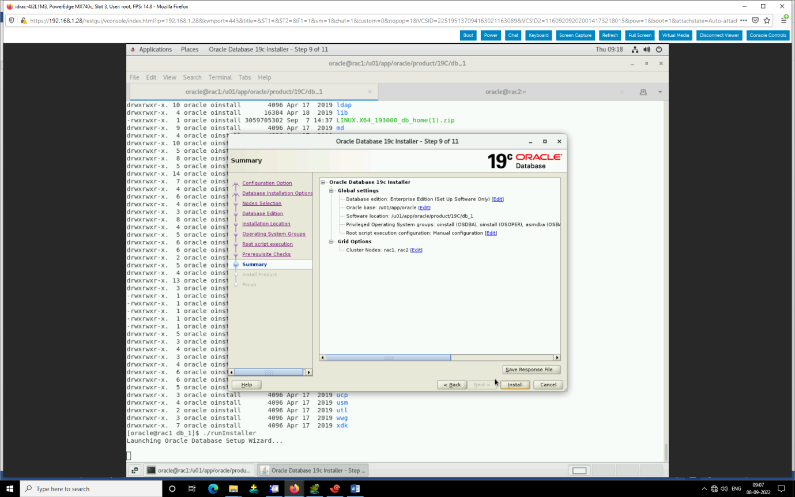Click GNOME workspace switcher icon at bottom-left
The height and width of the screenshot is (497, 795).
(134, 470)
